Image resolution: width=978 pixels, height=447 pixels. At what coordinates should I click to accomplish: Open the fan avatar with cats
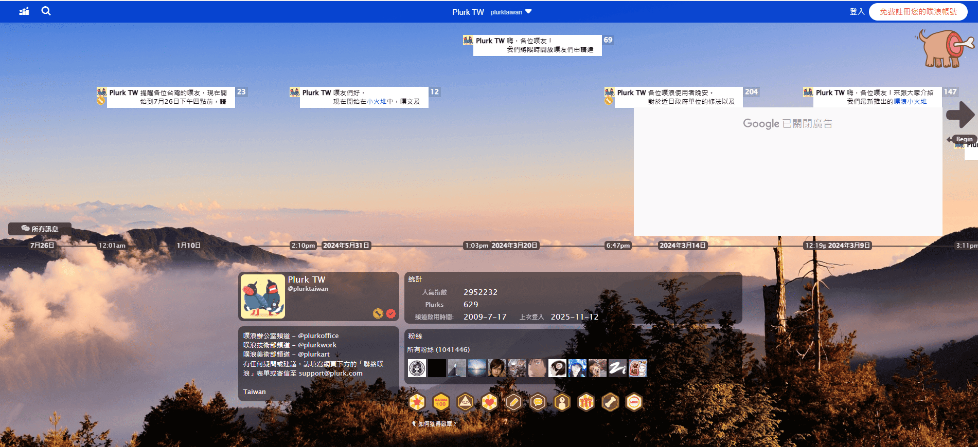517,368
